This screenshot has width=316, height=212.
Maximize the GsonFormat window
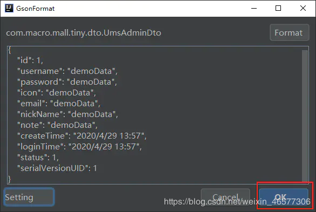tap(278, 8)
